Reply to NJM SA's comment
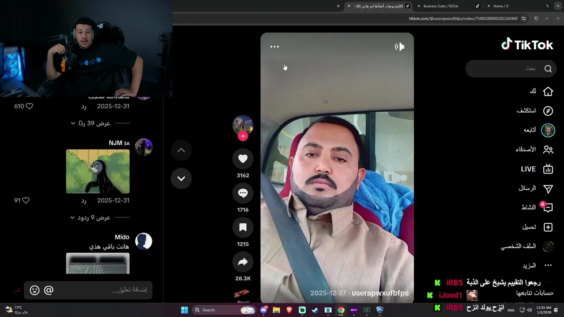The image size is (564, 317). [84, 200]
